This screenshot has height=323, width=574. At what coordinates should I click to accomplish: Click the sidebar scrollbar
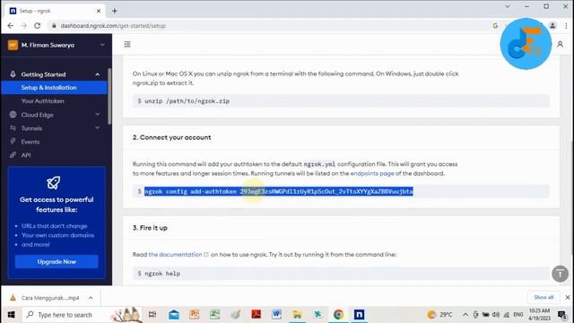coord(109,96)
